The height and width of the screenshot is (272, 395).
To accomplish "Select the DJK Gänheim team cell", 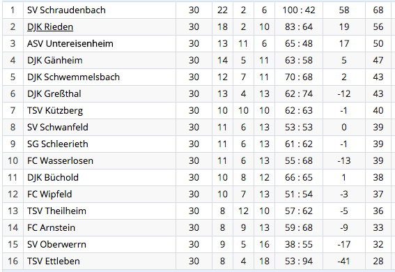I will coord(54,60).
